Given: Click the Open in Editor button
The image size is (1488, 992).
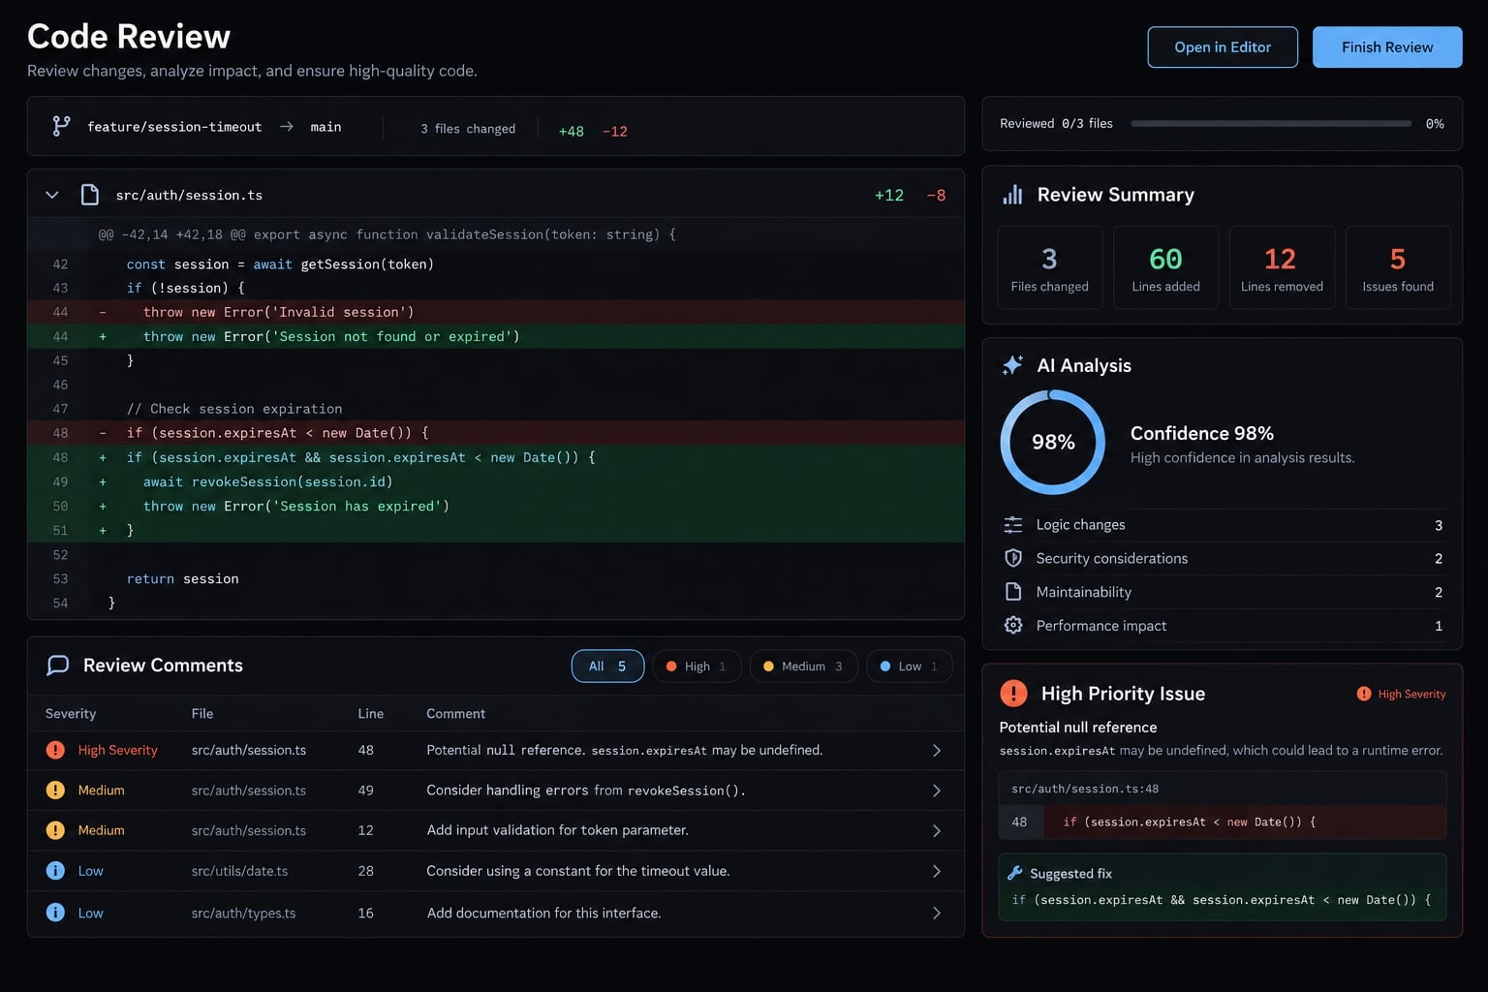Looking at the screenshot, I should click(x=1223, y=47).
